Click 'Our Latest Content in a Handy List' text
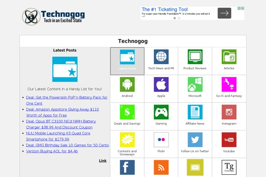266x177 pixels. (x=65, y=89)
